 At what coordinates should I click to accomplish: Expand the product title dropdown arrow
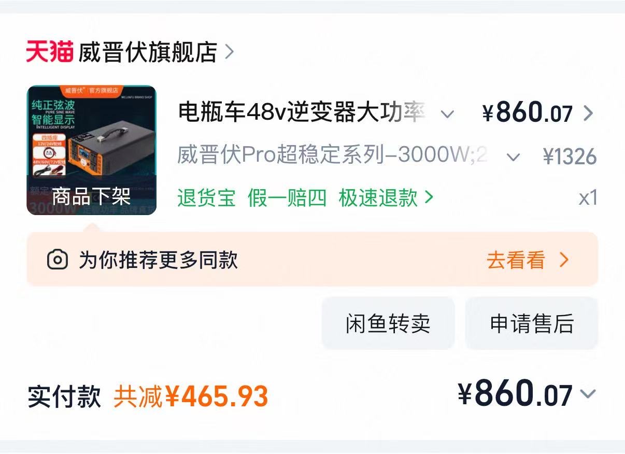pos(447,113)
